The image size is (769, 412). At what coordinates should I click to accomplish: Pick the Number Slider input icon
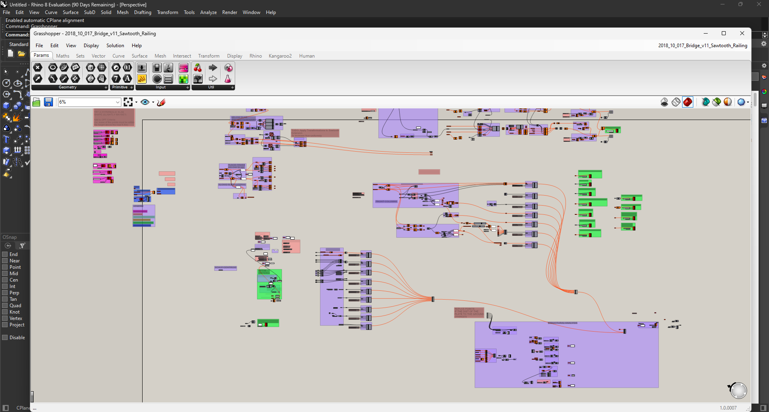pos(142,68)
